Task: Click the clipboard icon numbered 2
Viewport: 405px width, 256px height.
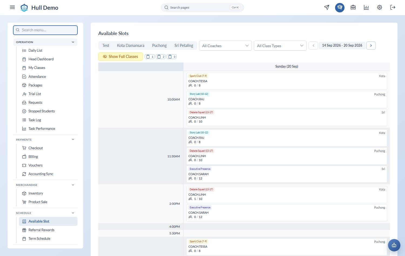Action: (161, 57)
